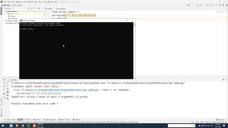Open my code.py traceback file link
The image size is (228, 128).
point(60,90)
